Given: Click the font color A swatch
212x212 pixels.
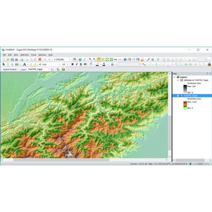Looking at the screenshot, I should pyautogui.click(x=104, y=64).
